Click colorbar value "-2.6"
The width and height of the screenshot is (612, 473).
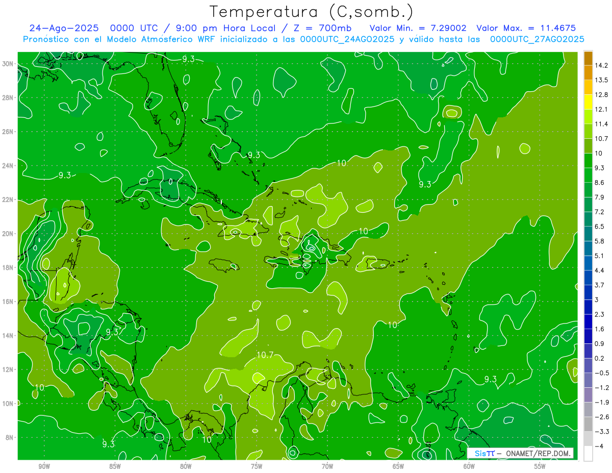[601, 417]
